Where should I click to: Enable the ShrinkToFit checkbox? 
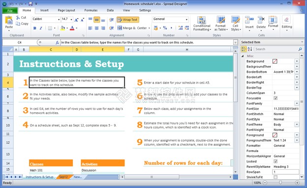click(x=276, y=177)
